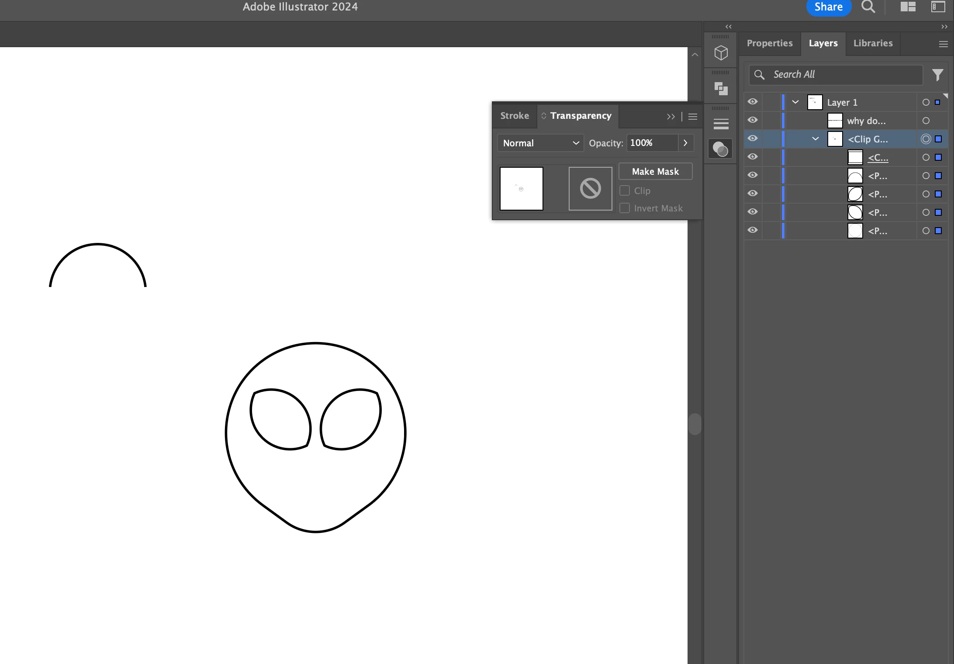Open the search magnifier in title bar

(868, 7)
